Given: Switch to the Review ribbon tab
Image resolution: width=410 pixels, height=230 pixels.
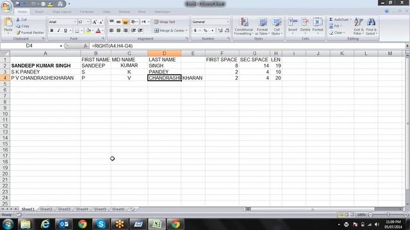Looking at the screenshot, I should (x=124, y=11).
